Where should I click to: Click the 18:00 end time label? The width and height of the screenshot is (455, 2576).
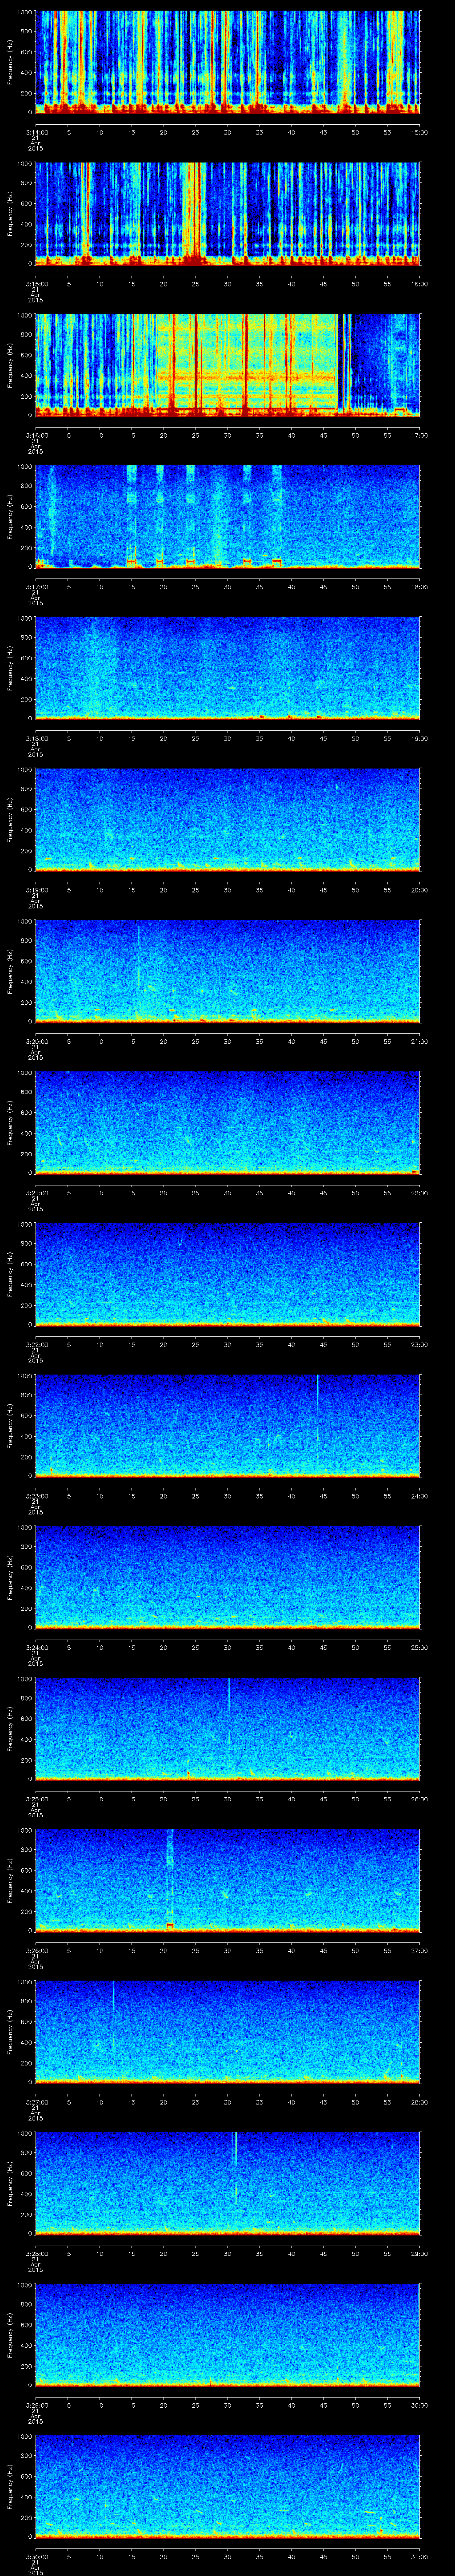(x=420, y=587)
